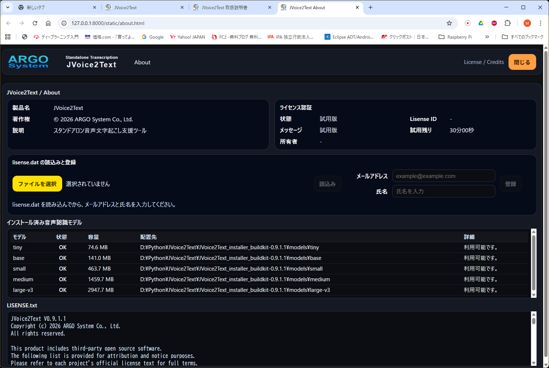Open the Raspberry Pi bookmarks folder
This screenshot has height=368, width=549.
coord(455,37)
